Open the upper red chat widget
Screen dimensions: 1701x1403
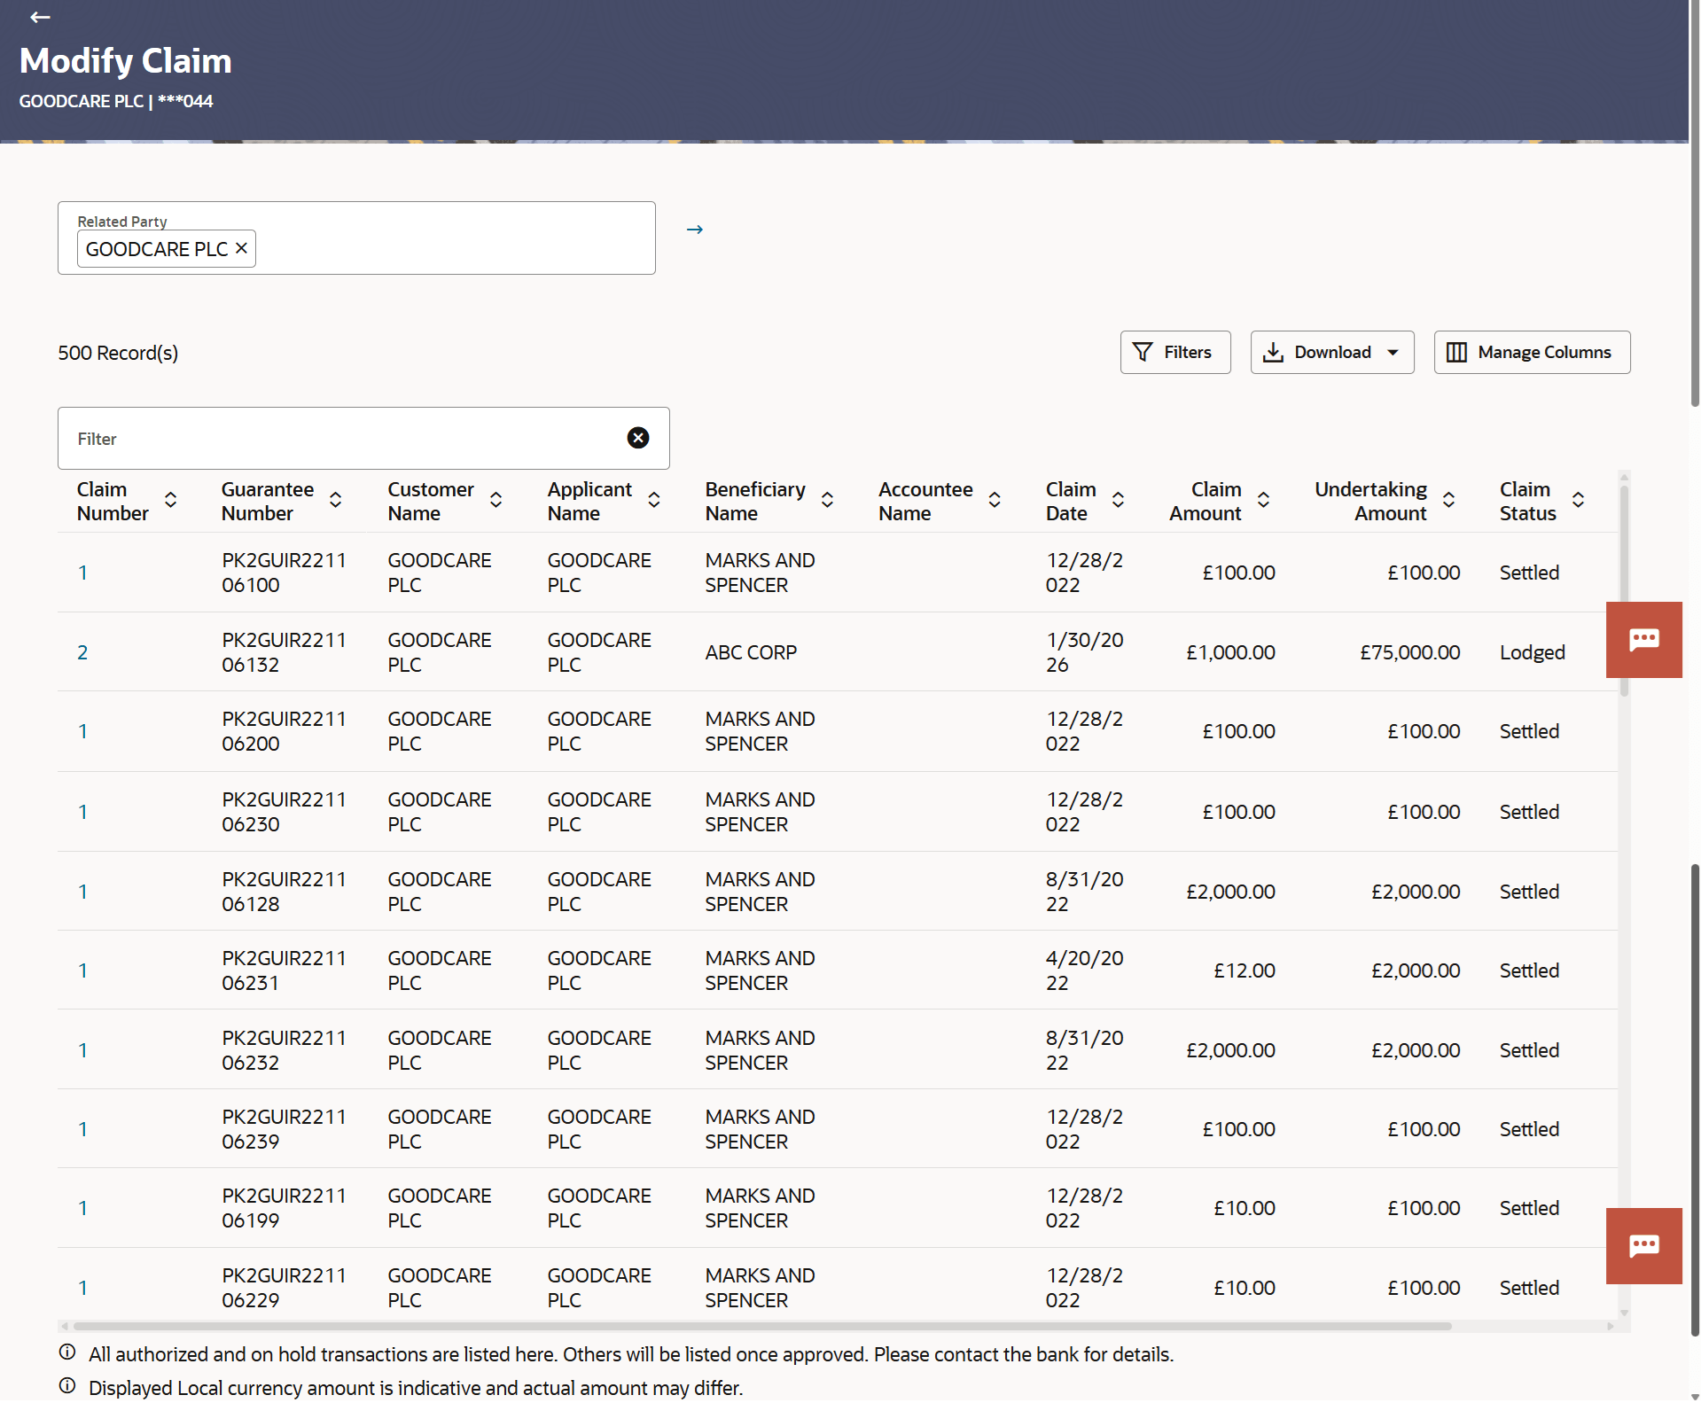[x=1643, y=640]
